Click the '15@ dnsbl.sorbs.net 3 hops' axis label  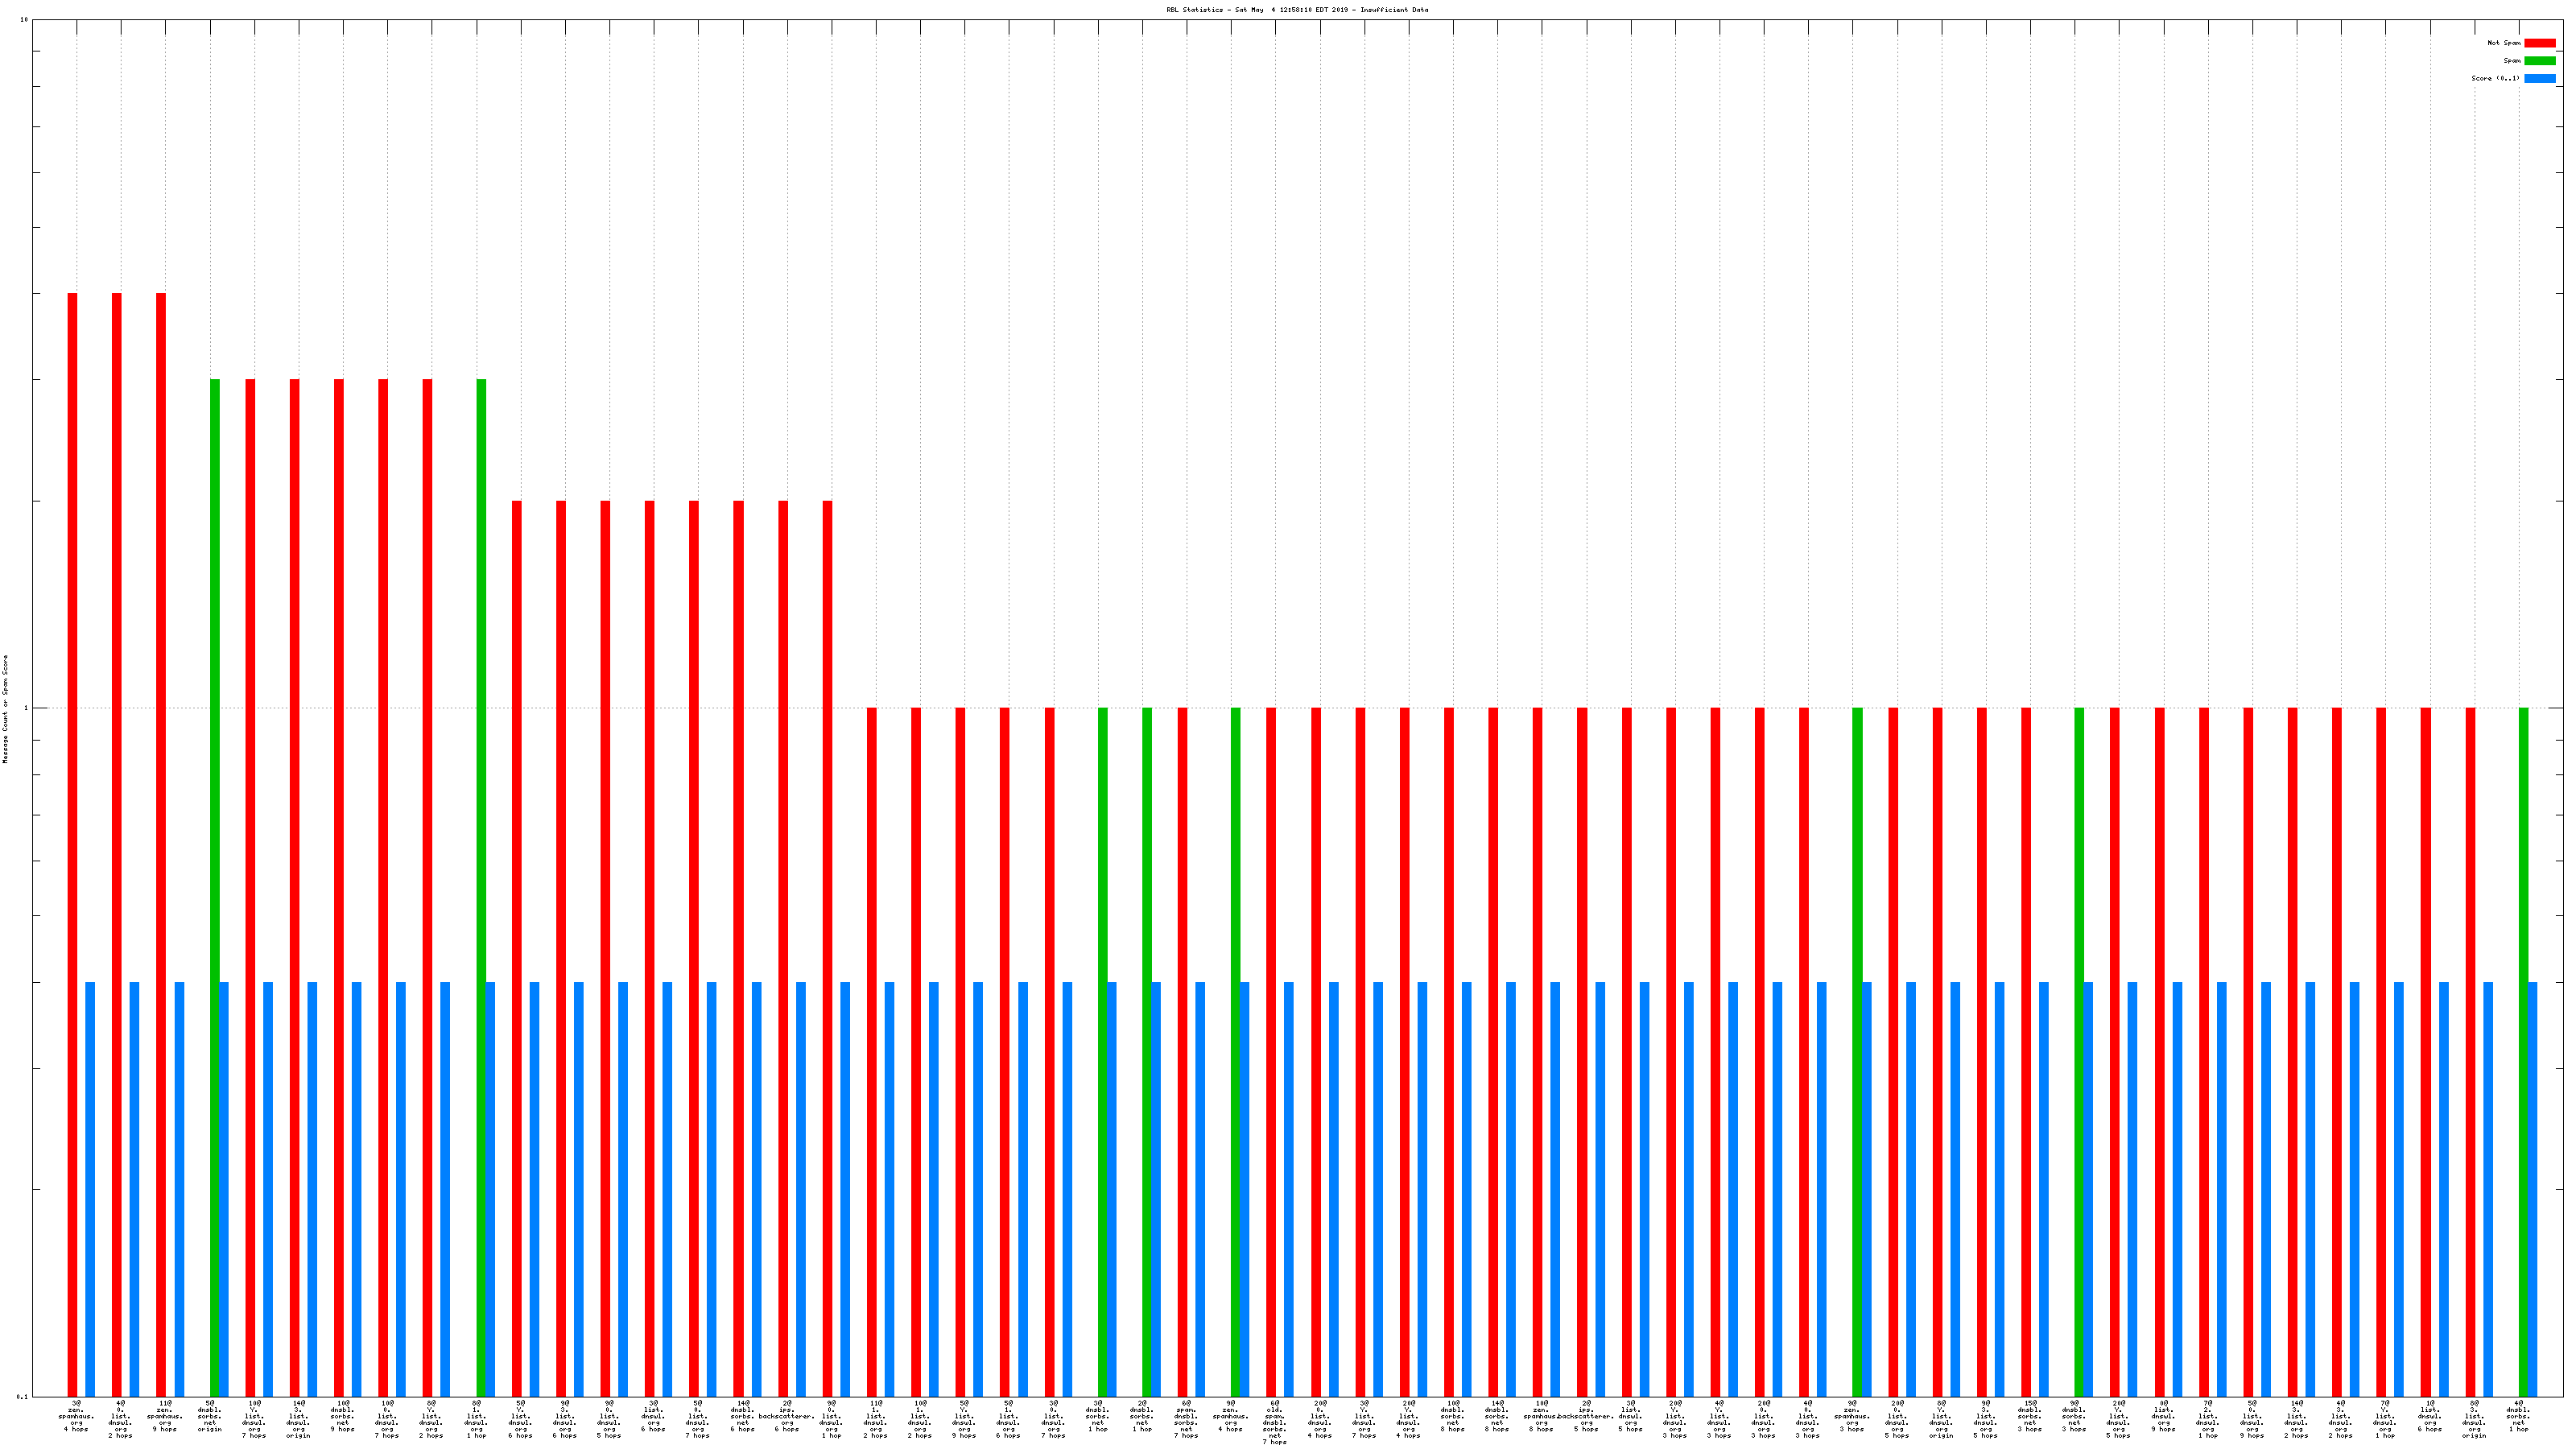coord(2030,1416)
